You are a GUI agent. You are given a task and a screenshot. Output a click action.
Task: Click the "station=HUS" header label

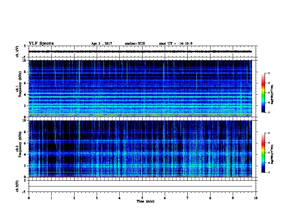pos(135,44)
